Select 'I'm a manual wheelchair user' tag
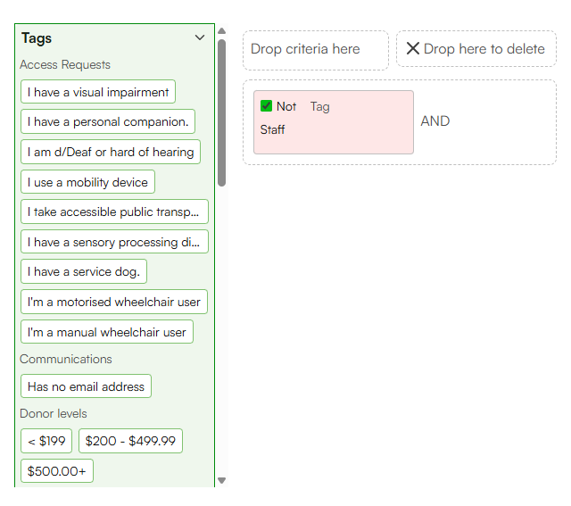The height and width of the screenshot is (506, 571). tap(107, 332)
